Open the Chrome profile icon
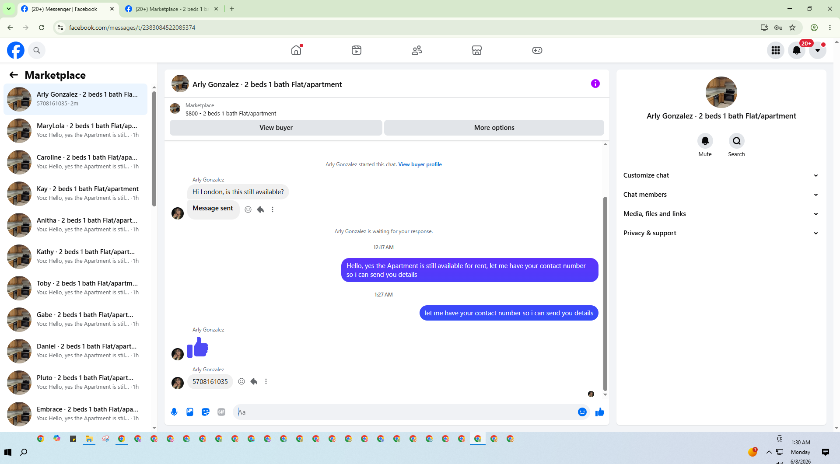The image size is (840, 464). tap(814, 28)
